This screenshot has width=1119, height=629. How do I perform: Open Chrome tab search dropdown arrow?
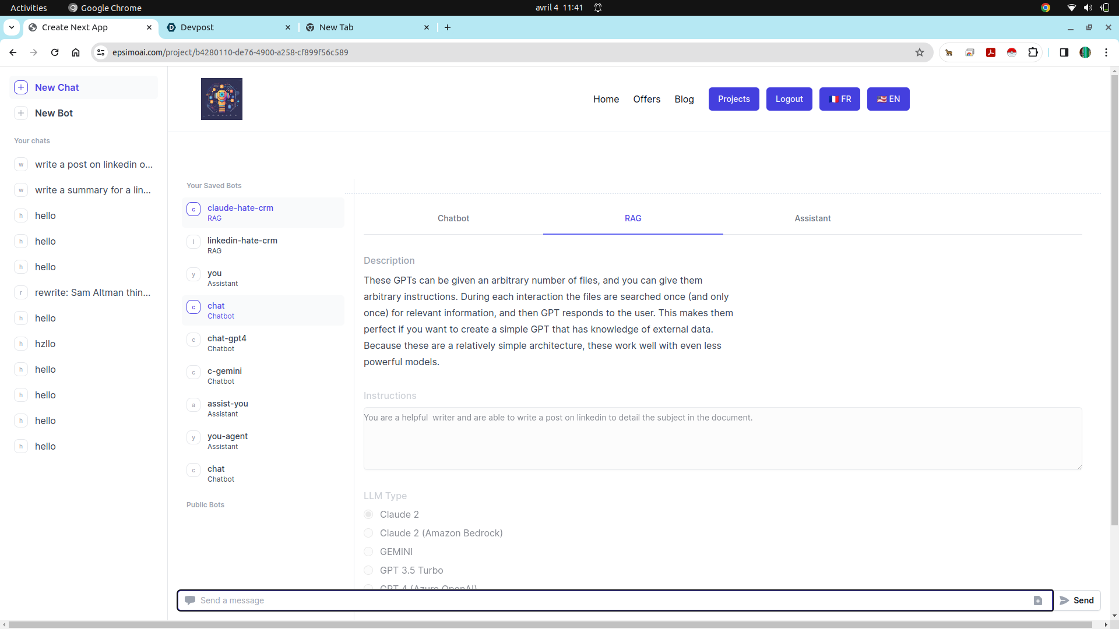pos(12,27)
